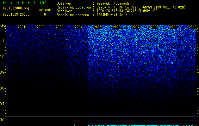
Task: Click the HROFFT 1.0.0 title text
Action: point(25,3)
